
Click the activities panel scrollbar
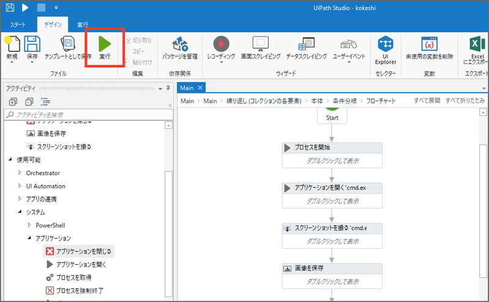point(169,234)
